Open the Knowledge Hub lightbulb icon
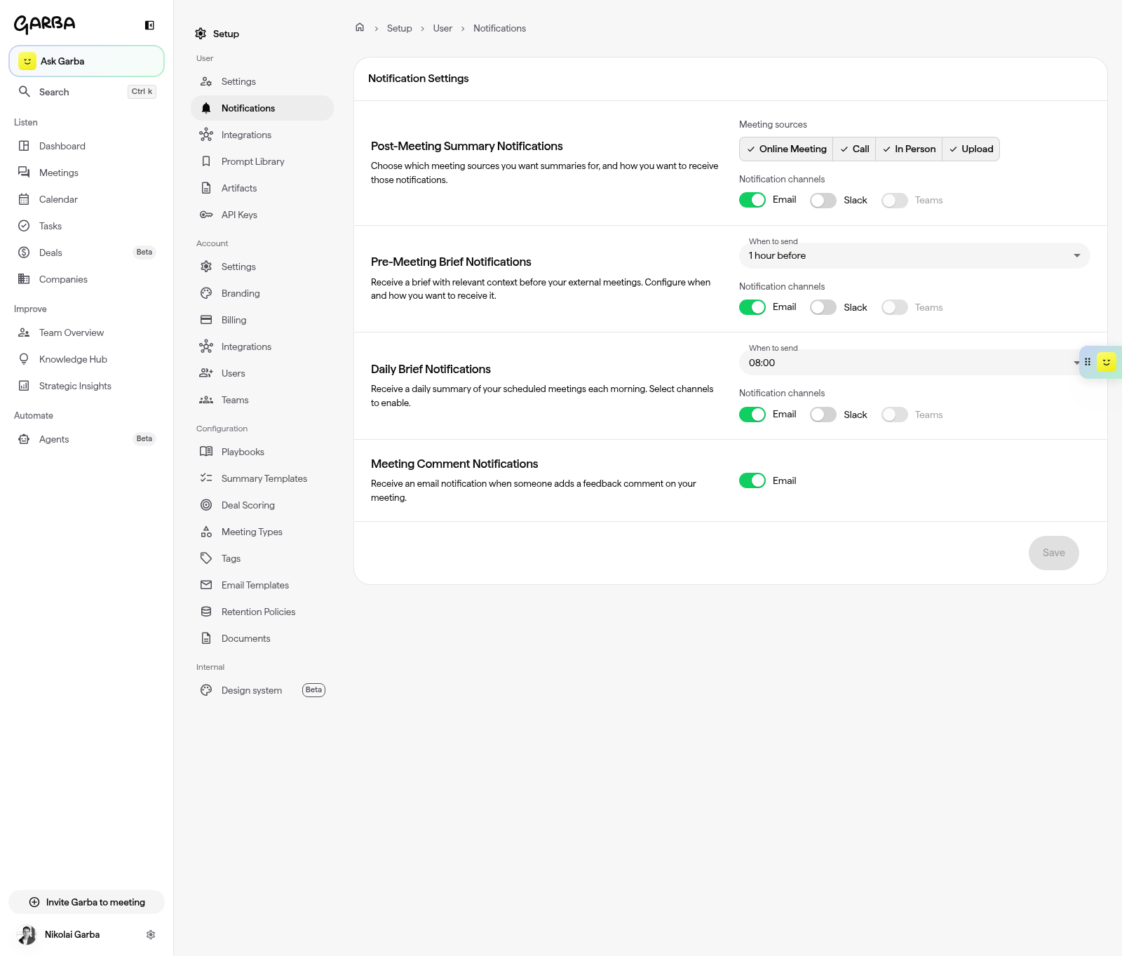The image size is (1122, 956). 24,359
